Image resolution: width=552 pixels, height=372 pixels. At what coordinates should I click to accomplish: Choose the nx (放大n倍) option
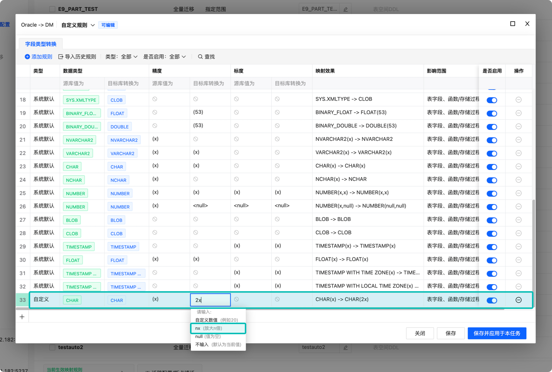click(218, 328)
